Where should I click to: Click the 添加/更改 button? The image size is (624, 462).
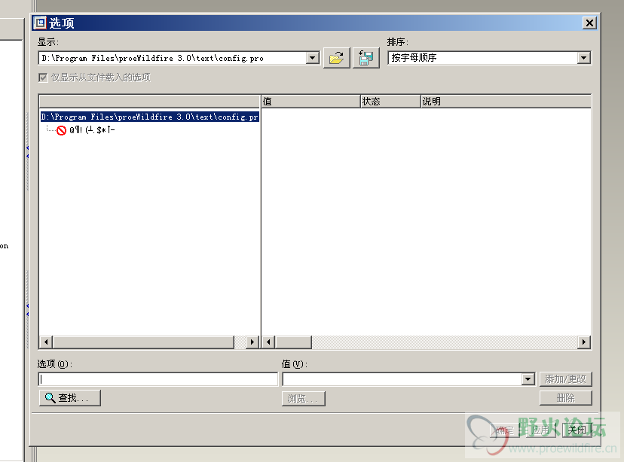(x=565, y=379)
